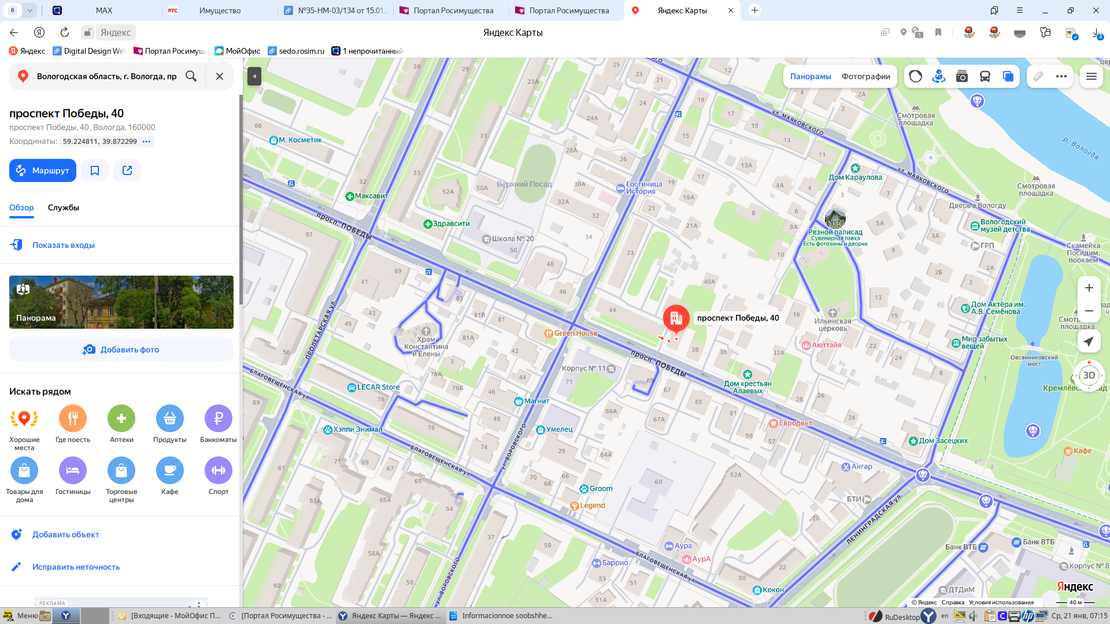This screenshot has width=1110, height=624.
Task: Open the map hamburger menu
Action: pos(1091,76)
